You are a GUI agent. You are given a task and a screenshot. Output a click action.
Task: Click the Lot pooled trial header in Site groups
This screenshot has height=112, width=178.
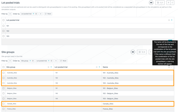61,67
